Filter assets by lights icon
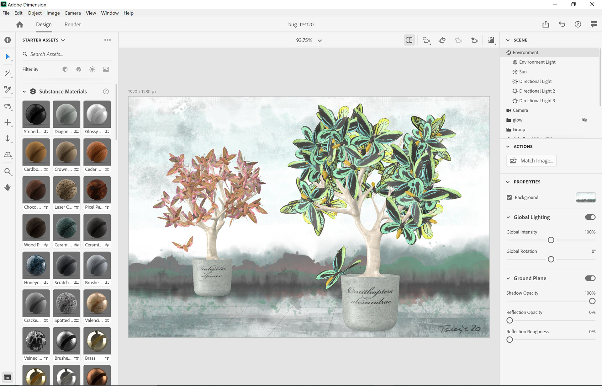 (x=92, y=69)
